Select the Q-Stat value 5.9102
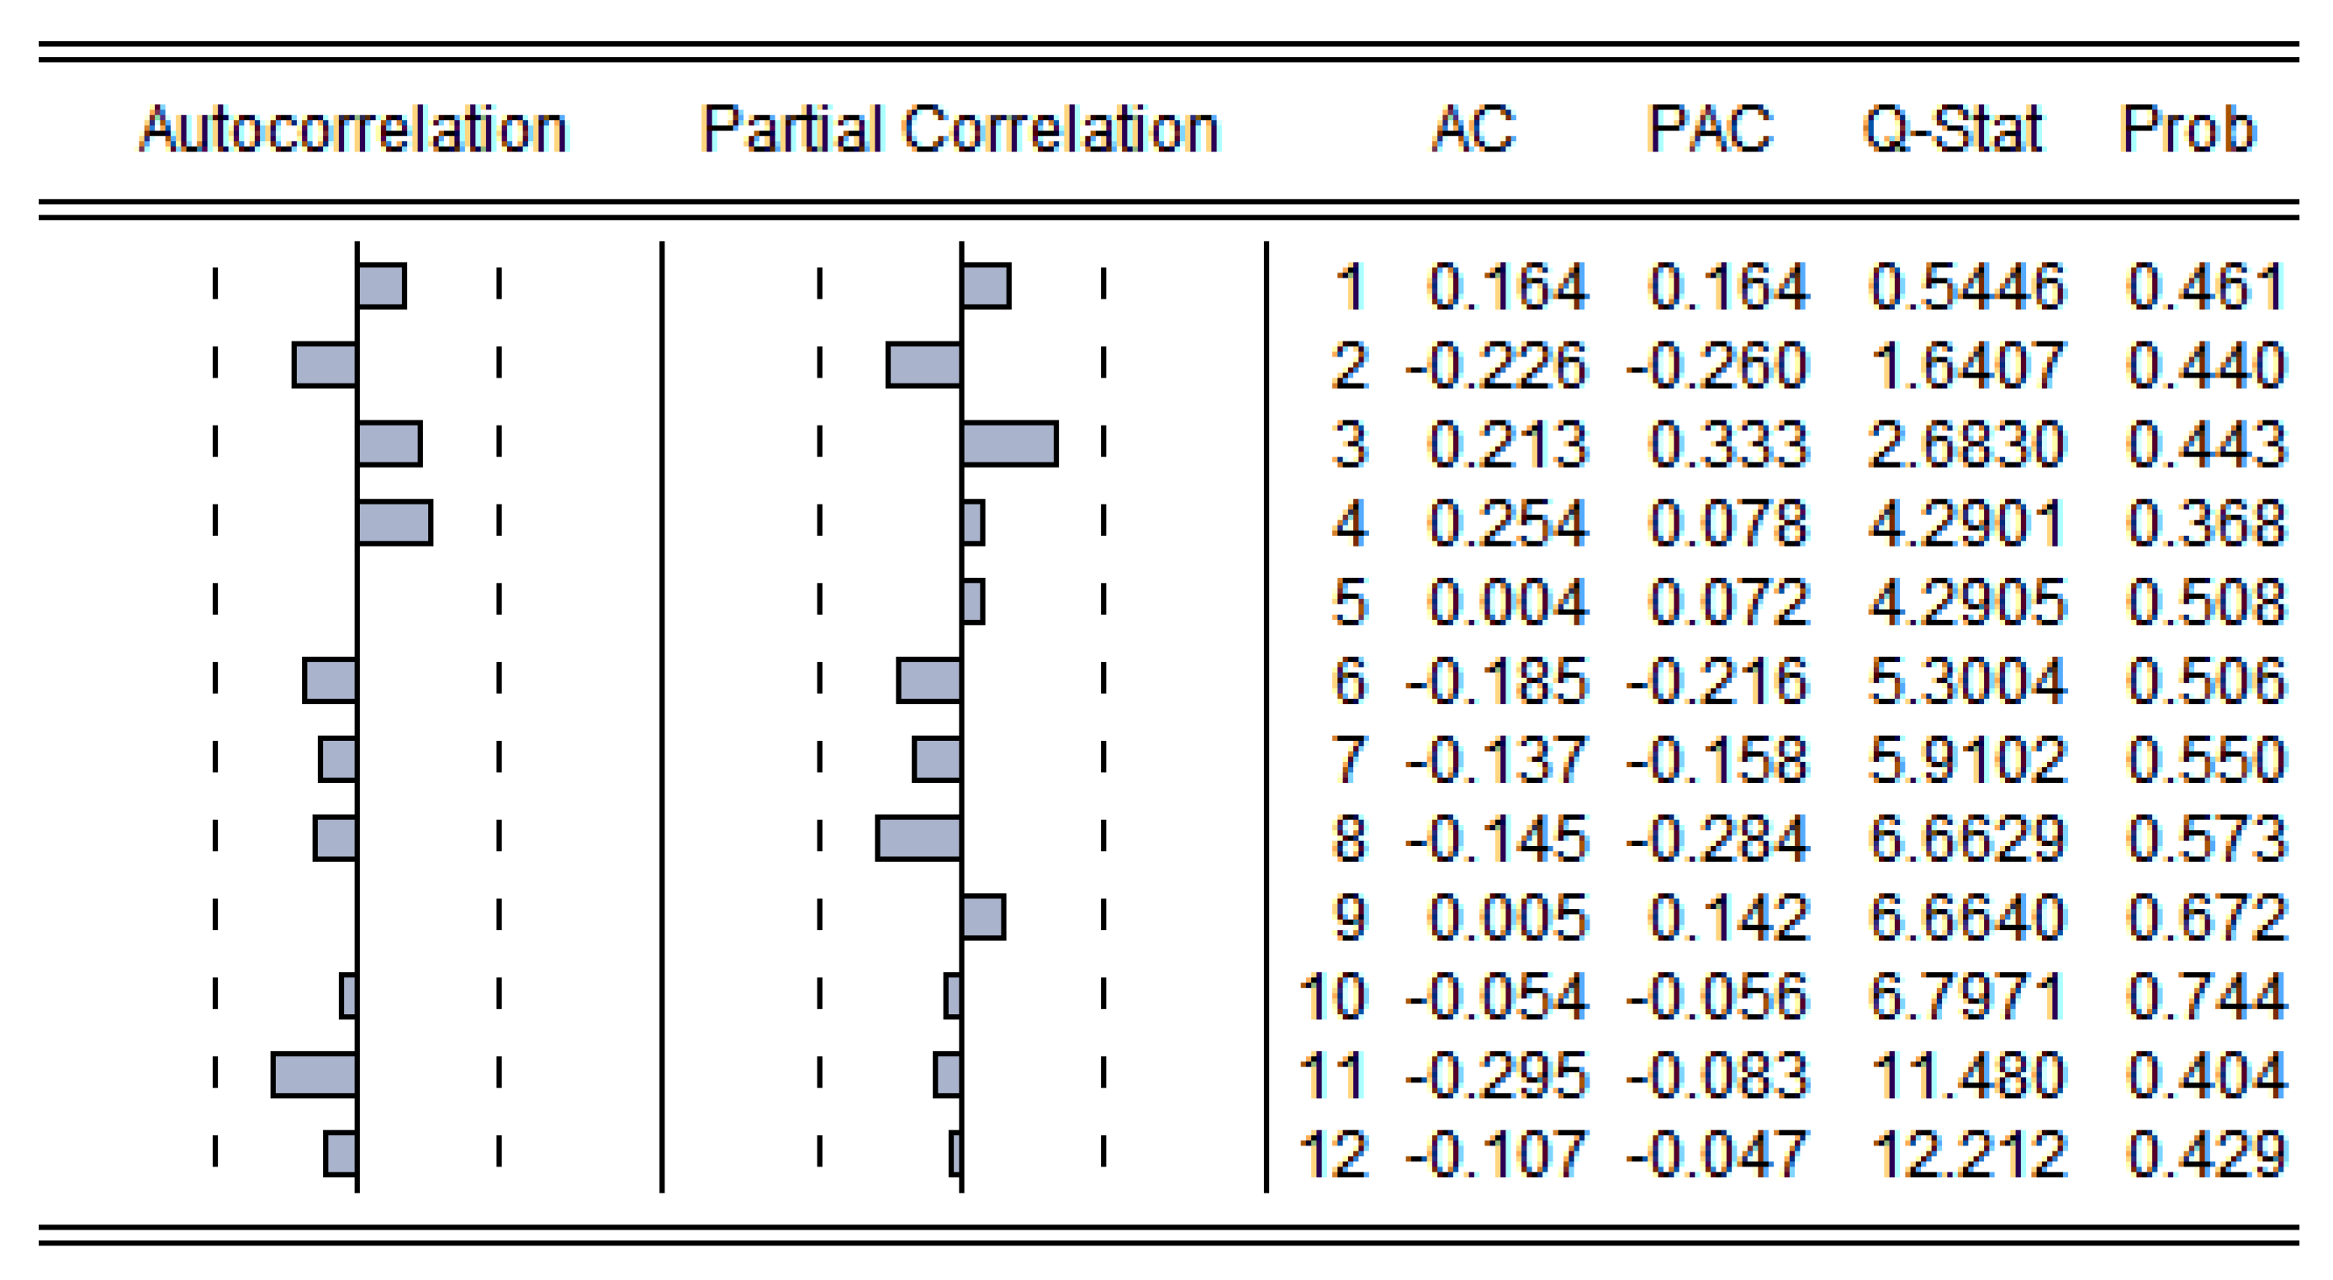Viewport: 2333px width, 1280px height. [x=1967, y=759]
